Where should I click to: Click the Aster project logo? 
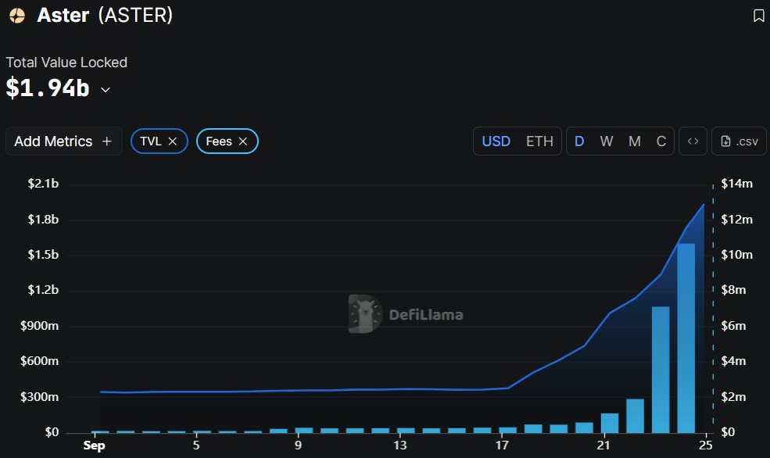[x=17, y=15]
